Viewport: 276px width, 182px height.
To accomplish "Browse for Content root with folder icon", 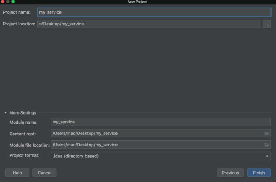I will tap(267, 134).
